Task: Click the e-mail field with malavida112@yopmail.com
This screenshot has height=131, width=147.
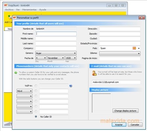Action: pyautogui.click(x=116, y=82)
